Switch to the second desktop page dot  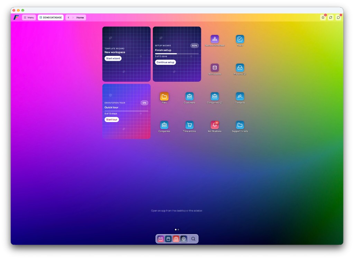[x=178, y=229]
